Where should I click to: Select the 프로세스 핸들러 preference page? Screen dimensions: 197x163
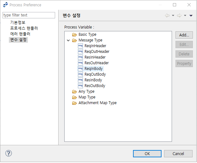point(24,28)
